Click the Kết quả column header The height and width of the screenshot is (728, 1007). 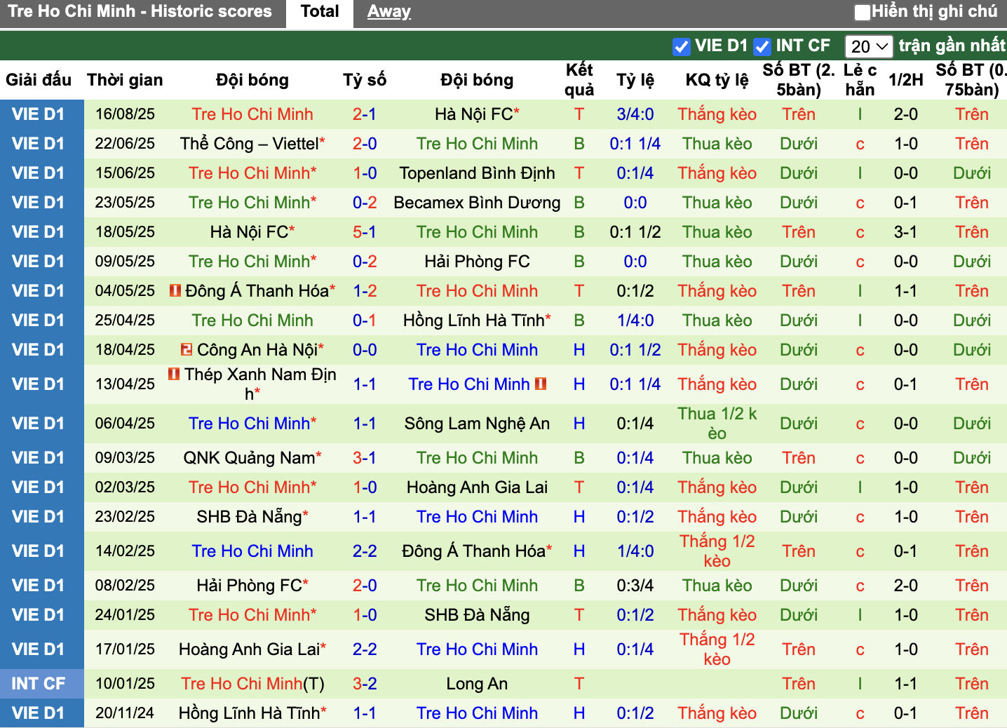pyautogui.click(x=579, y=80)
